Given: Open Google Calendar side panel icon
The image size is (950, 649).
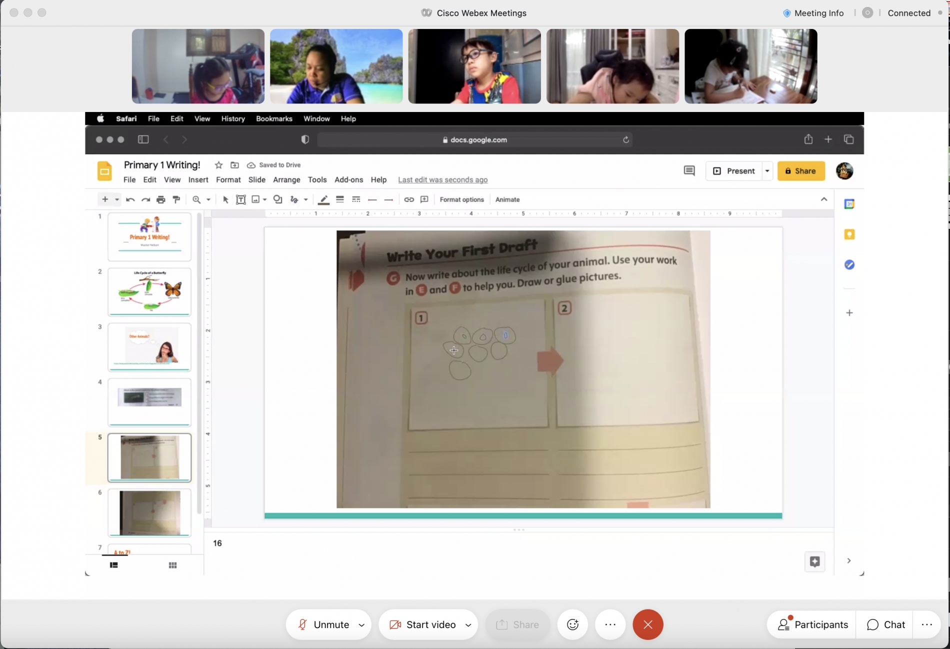Looking at the screenshot, I should pos(849,204).
